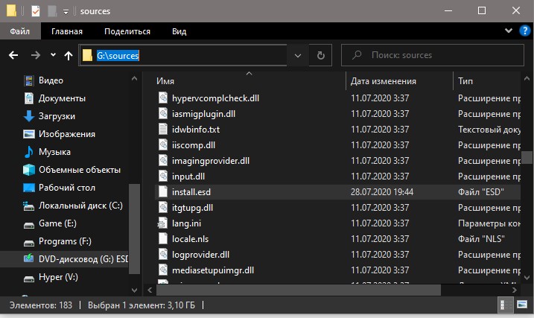The height and width of the screenshot is (318, 534).
Task: Switch to the Поделиться ribbon tab
Action: (x=127, y=31)
